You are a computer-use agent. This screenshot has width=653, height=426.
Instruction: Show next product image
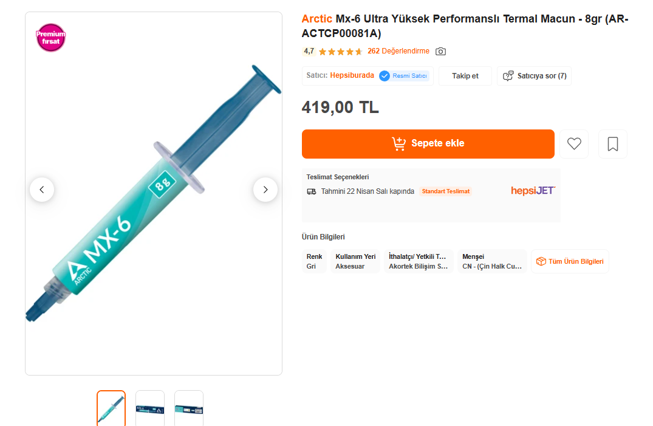(265, 190)
